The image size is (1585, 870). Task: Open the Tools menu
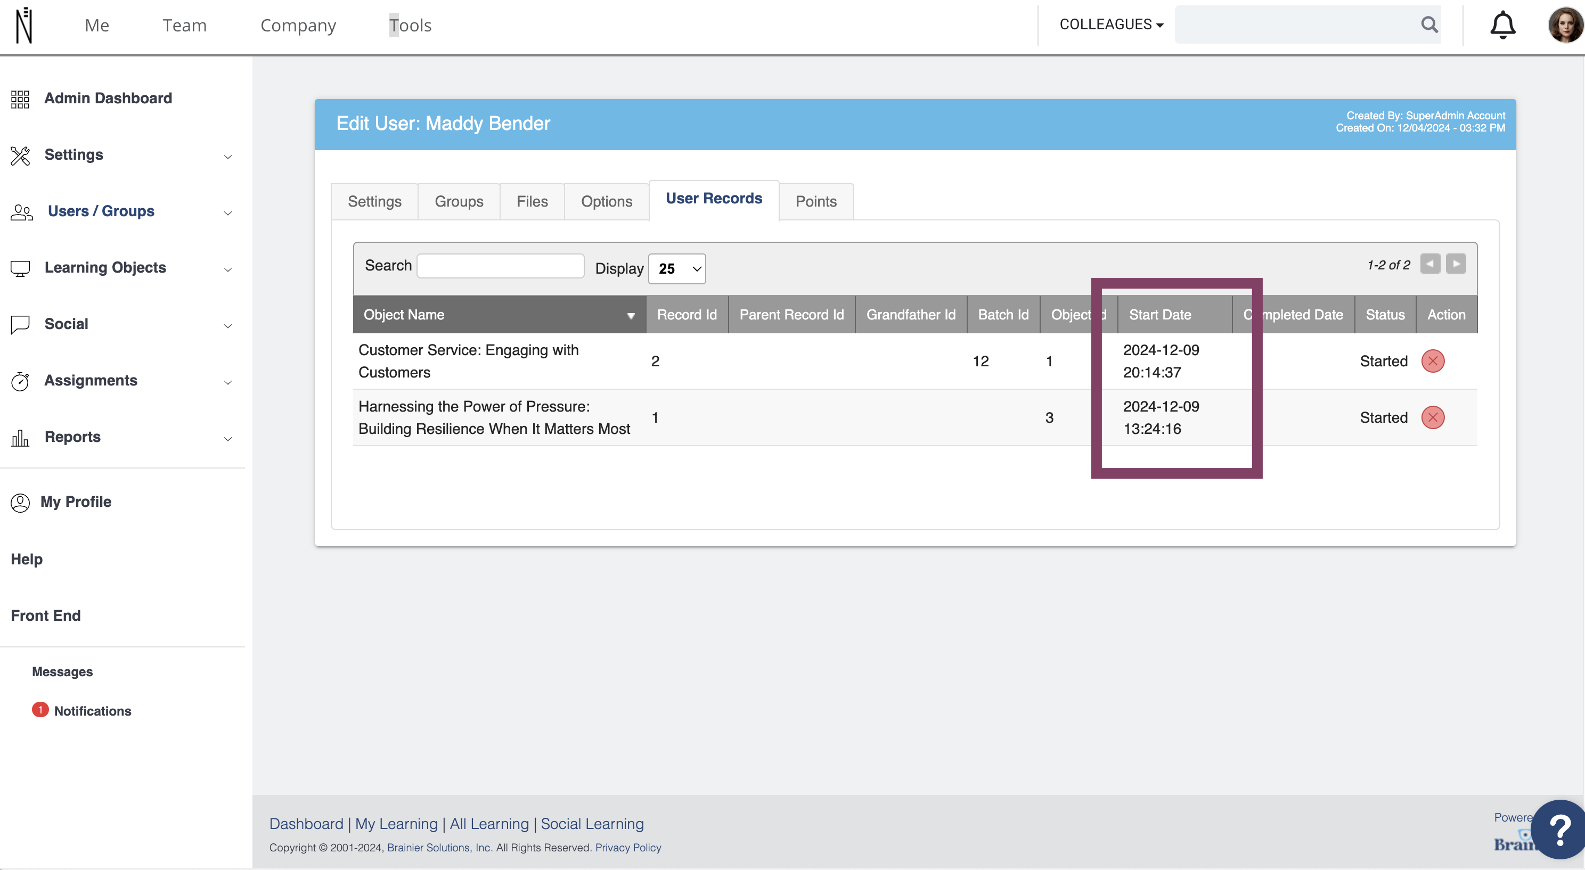click(x=410, y=25)
